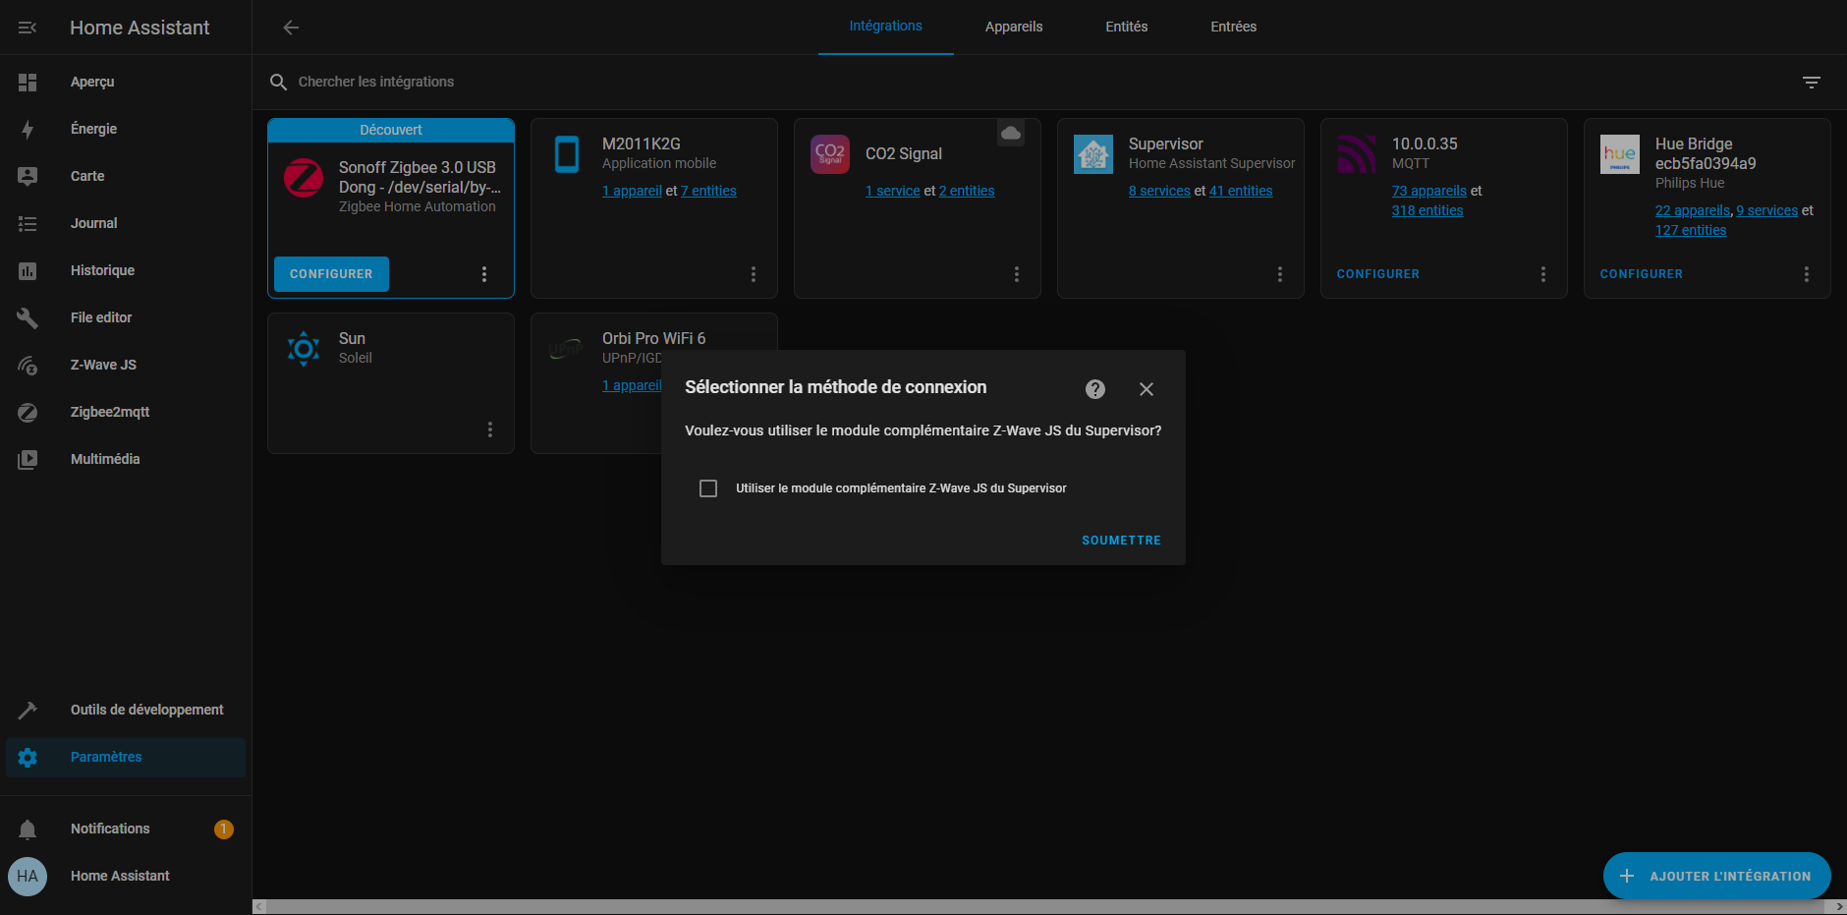Open M2011K2G card overflow menu
Image resolution: width=1847 pixels, height=915 pixels.
[x=754, y=274]
